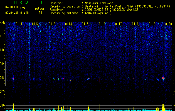The image size is (175, 111).
Task: Click the observer name Masayuki Kobayashi
Action: pos(100,3)
